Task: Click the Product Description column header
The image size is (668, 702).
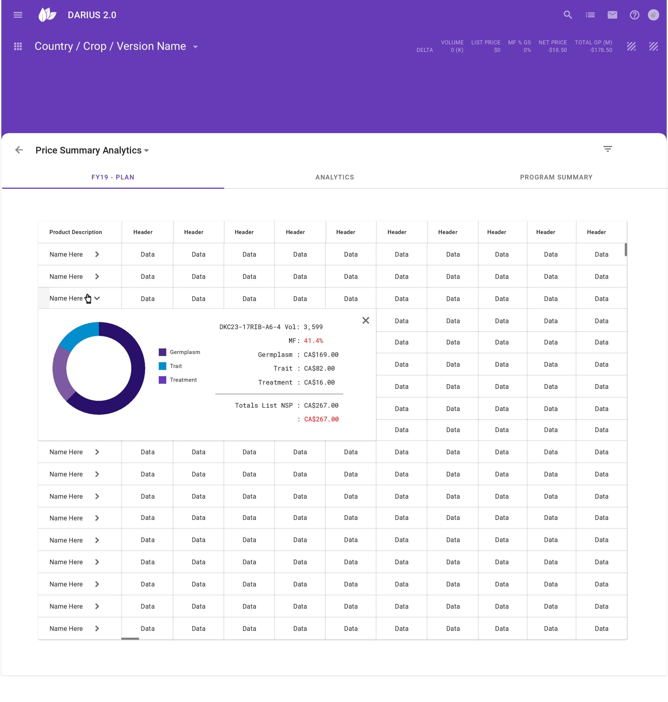Action: [75, 232]
